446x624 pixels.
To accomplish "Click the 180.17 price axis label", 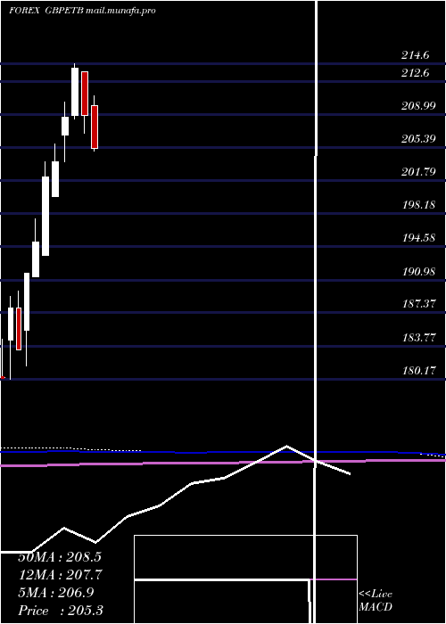I will click(x=417, y=371).
